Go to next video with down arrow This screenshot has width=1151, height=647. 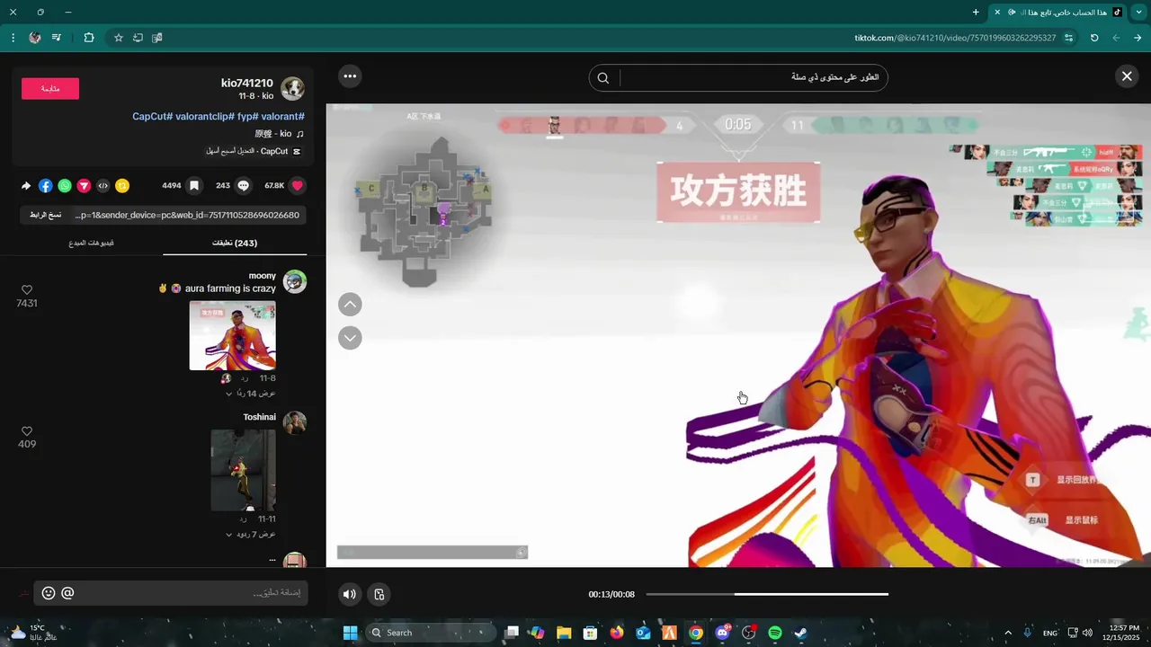click(350, 338)
